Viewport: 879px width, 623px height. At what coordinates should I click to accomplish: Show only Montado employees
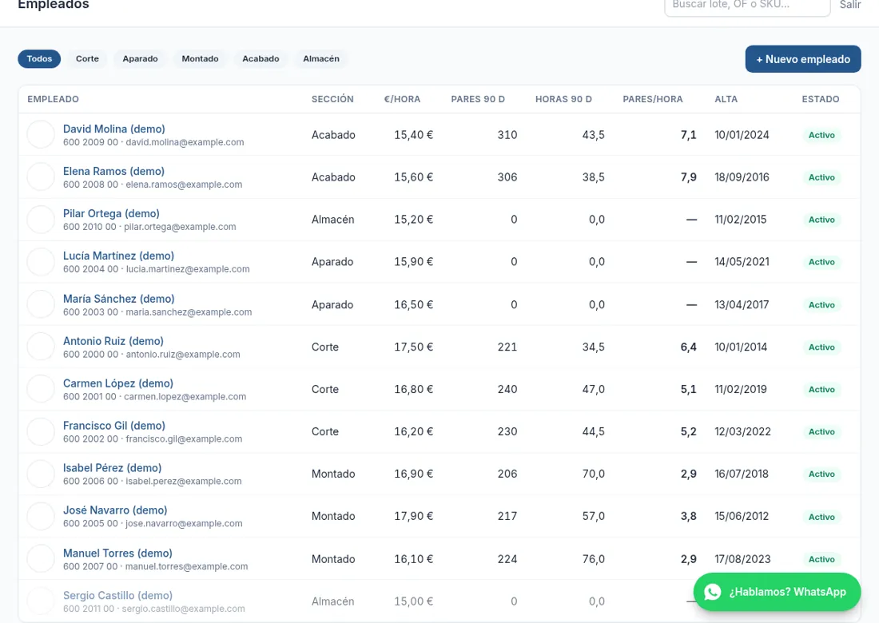point(200,59)
